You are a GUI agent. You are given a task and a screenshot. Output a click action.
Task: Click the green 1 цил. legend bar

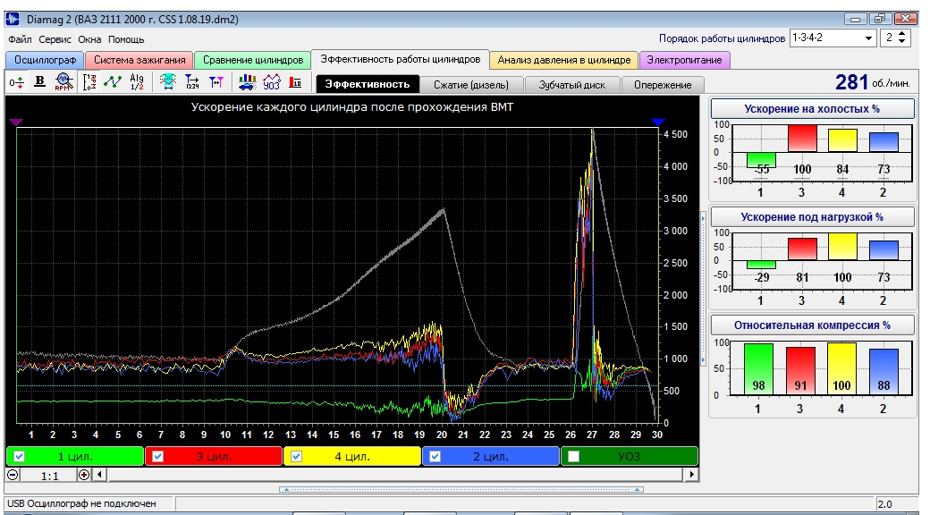click(75, 456)
